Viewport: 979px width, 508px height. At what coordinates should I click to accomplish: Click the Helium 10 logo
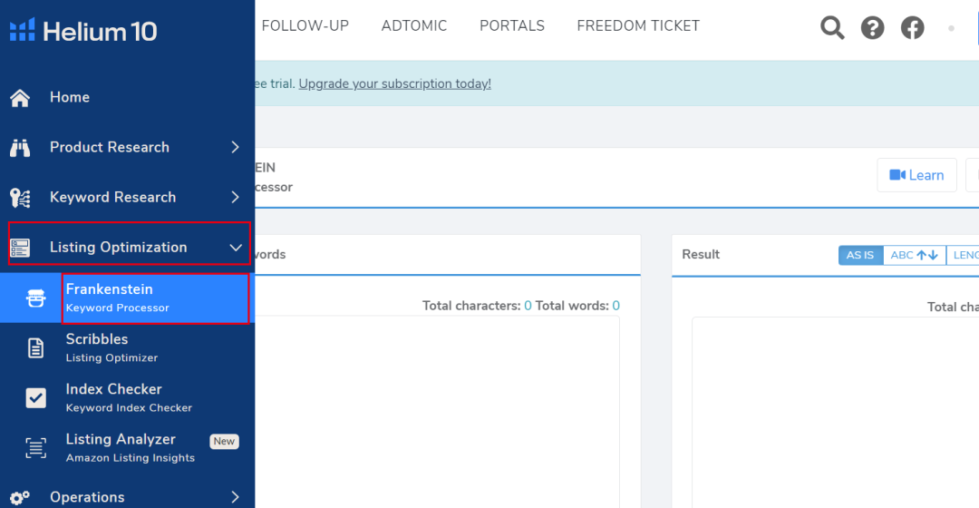(x=83, y=31)
